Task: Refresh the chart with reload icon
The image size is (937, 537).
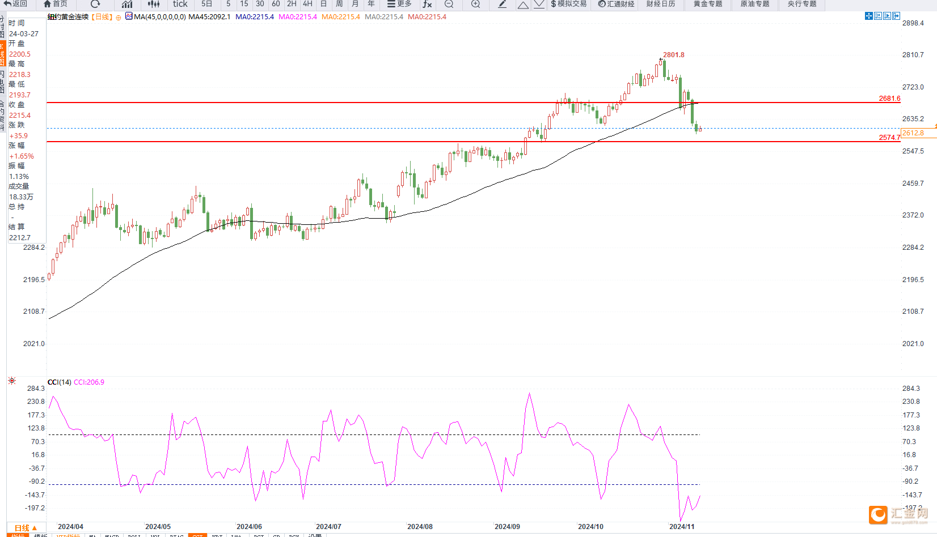Action: tap(95, 4)
